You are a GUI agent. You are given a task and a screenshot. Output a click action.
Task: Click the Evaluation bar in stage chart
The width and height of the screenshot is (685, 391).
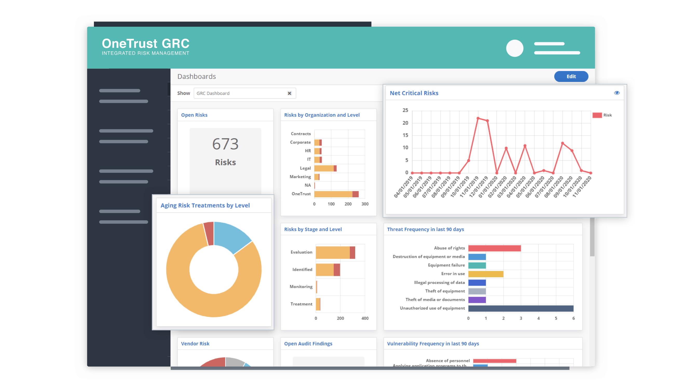[335, 253]
